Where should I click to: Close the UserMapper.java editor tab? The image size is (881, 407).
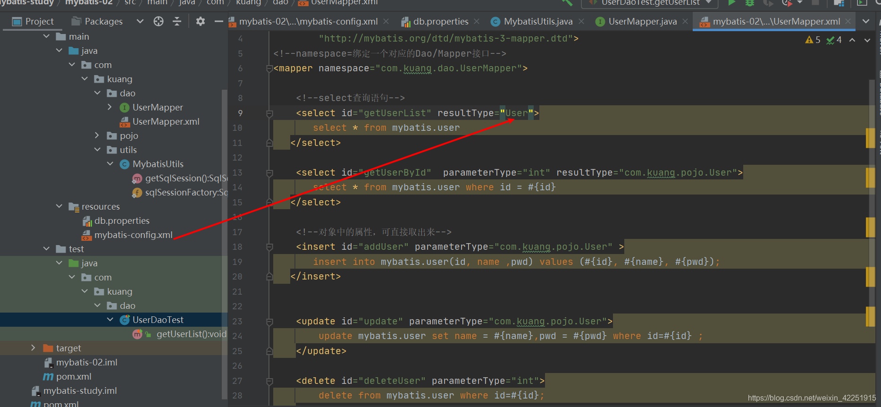tap(685, 21)
